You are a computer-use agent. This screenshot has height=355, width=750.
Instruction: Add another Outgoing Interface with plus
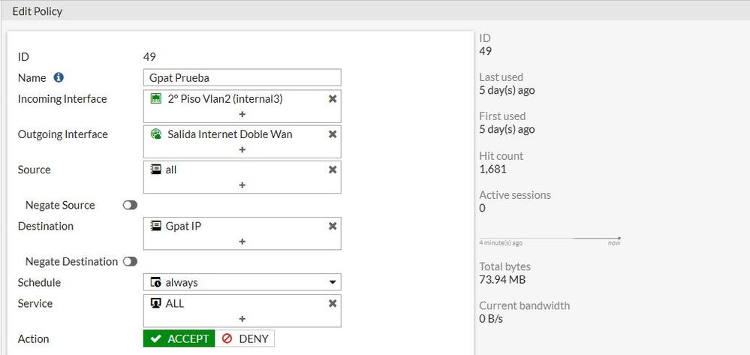tap(242, 150)
